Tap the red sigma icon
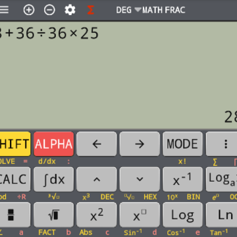The width and height of the screenshot is (237, 237). pos(91,10)
